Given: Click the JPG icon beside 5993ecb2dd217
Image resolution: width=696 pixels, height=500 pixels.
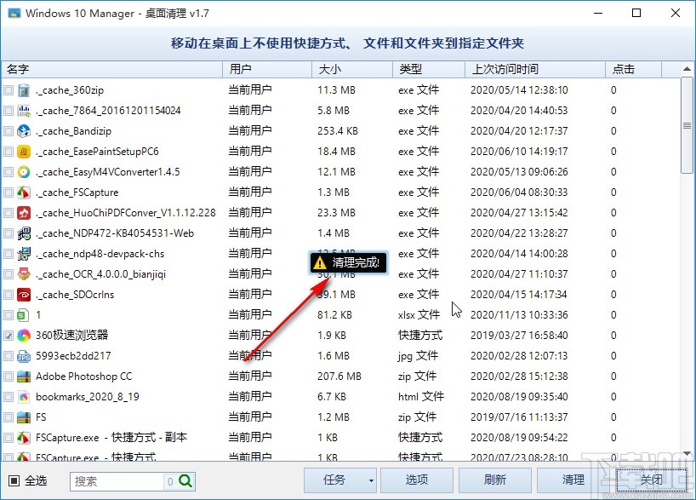Looking at the screenshot, I should pos(22,355).
